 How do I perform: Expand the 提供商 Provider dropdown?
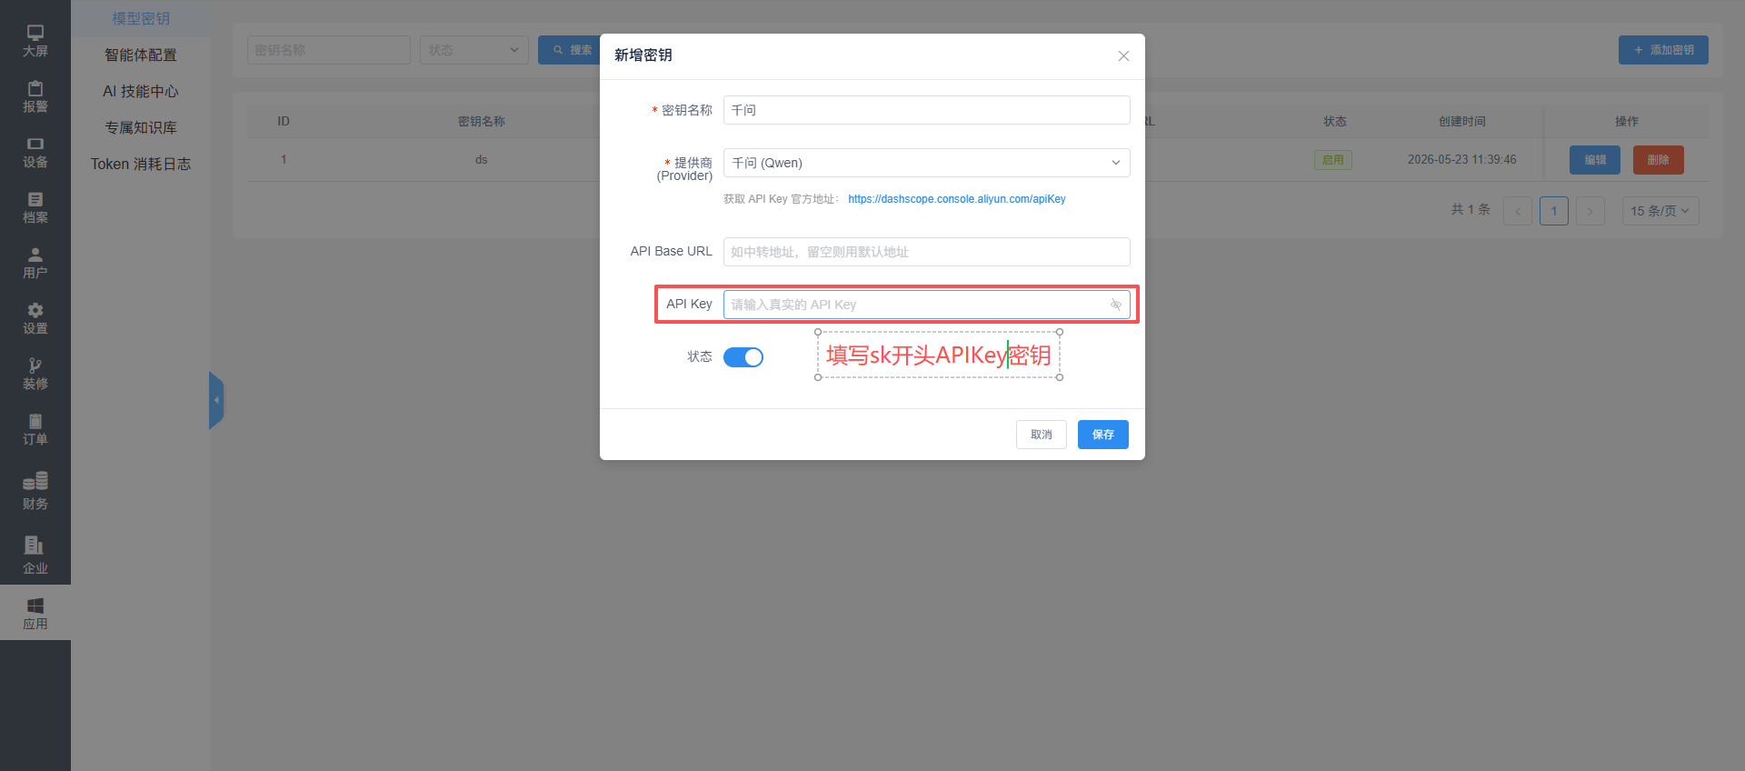pyautogui.click(x=926, y=163)
